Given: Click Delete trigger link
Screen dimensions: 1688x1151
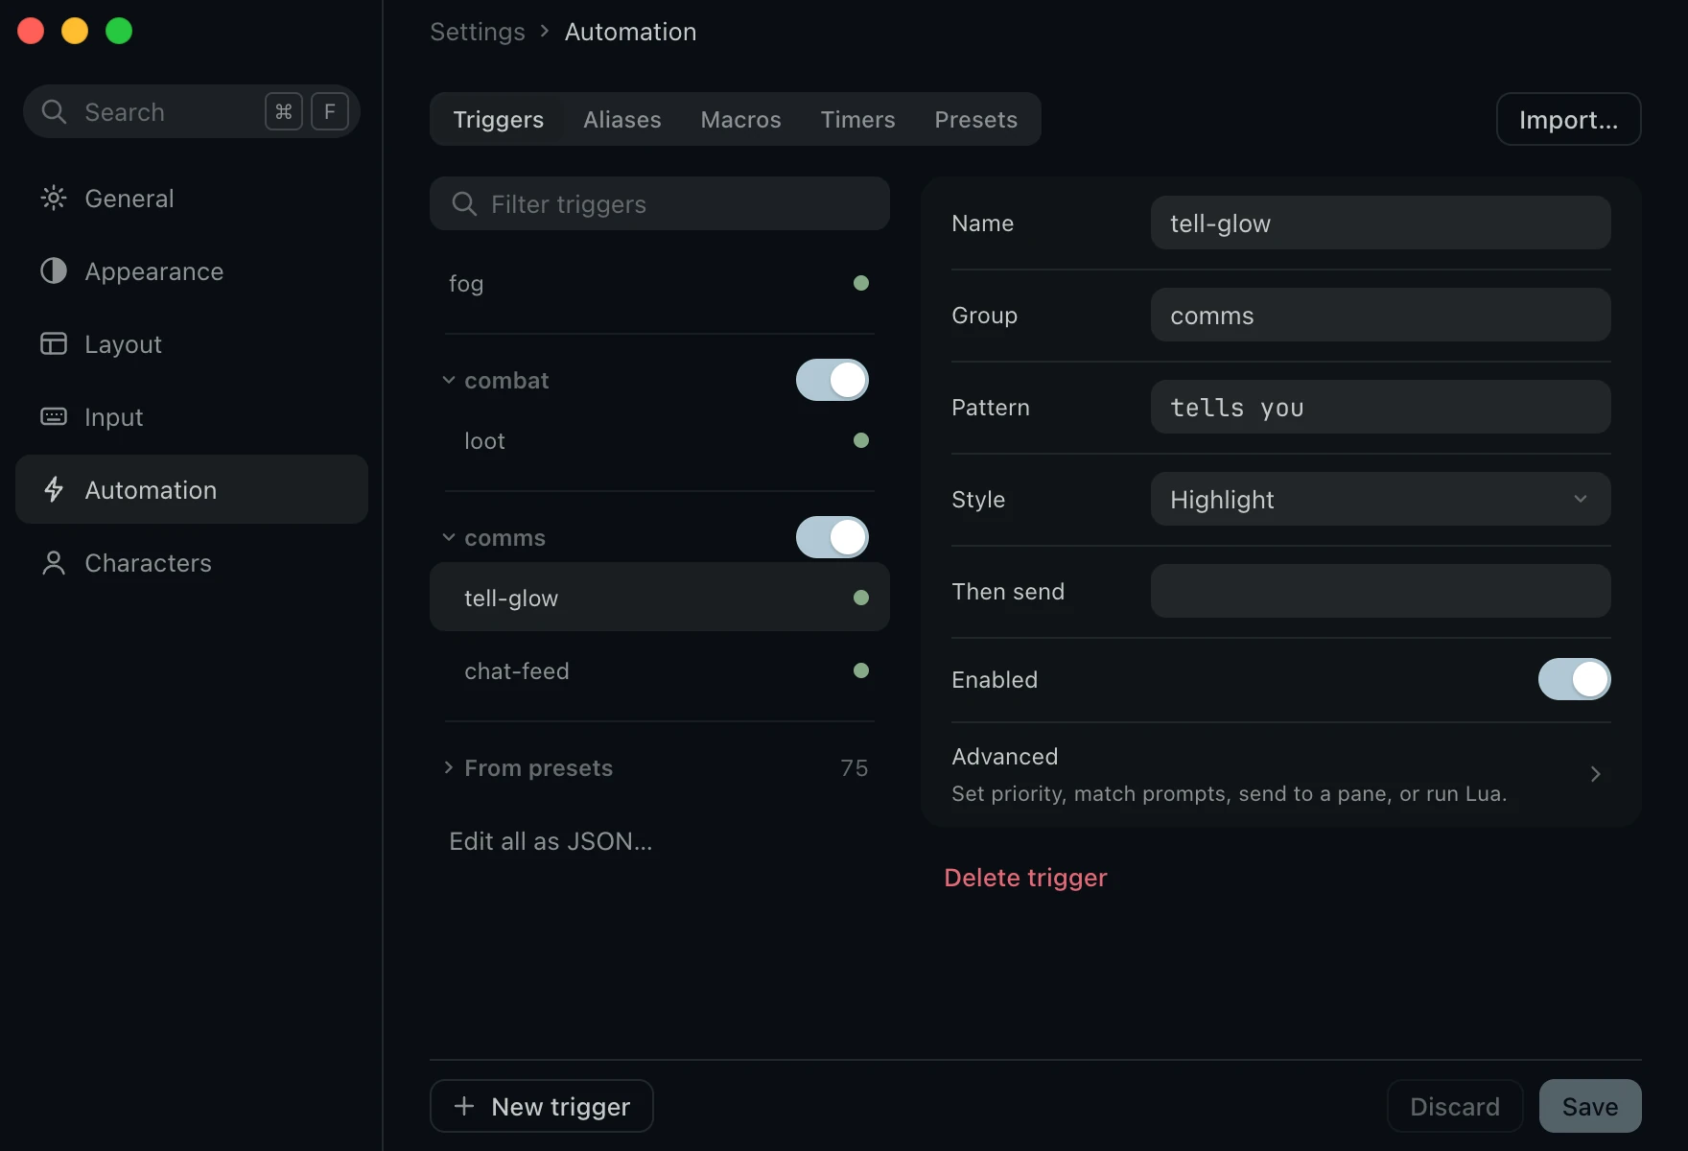Looking at the screenshot, I should click(x=1025, y=879).
